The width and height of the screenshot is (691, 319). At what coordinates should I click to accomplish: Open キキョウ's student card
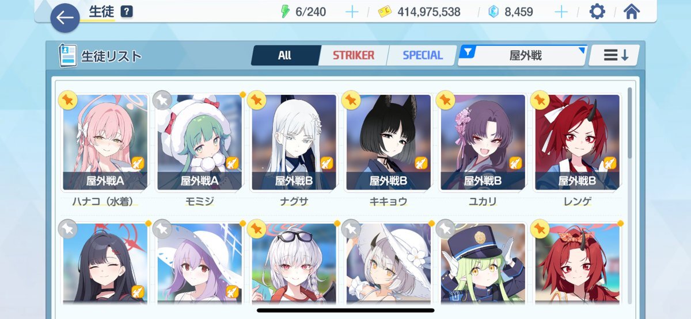(388, 143)
